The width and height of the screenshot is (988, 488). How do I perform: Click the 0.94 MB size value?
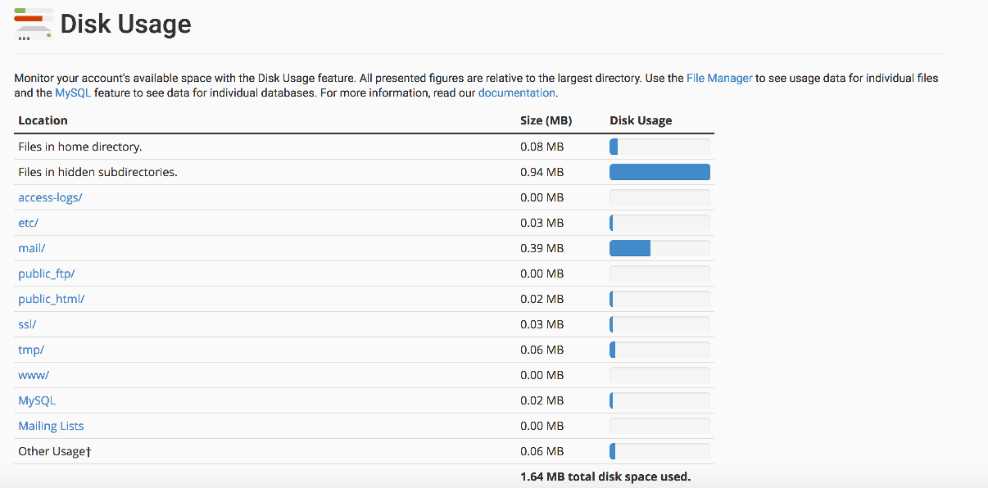click(542, 172)
